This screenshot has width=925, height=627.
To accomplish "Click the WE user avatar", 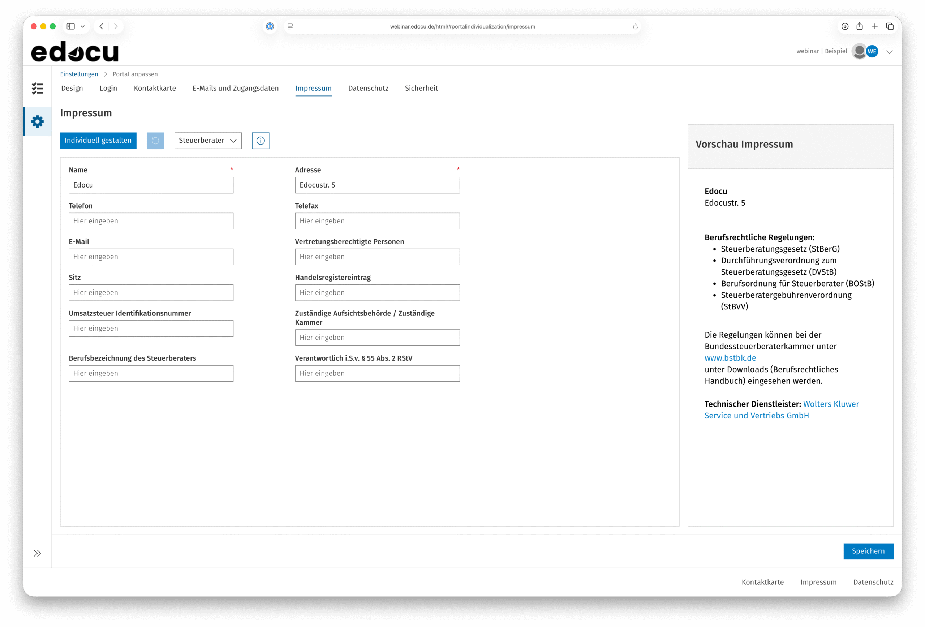I will pyautogui.click(x=872, y=51).
